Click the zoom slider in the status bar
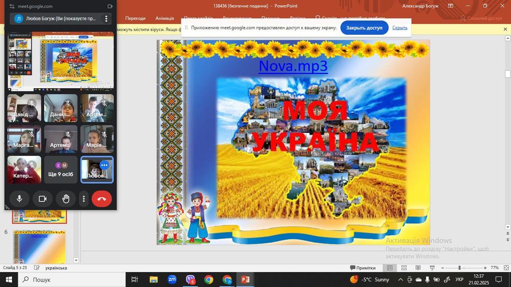This screenshot has height=287, width=511. click(459, 268)
